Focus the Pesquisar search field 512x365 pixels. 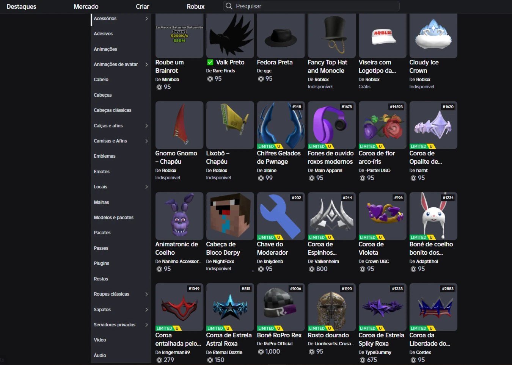click(311, 6)
